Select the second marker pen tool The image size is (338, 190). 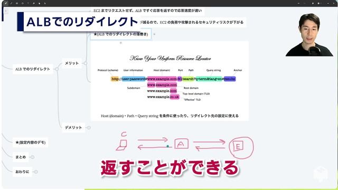point(11,3)
